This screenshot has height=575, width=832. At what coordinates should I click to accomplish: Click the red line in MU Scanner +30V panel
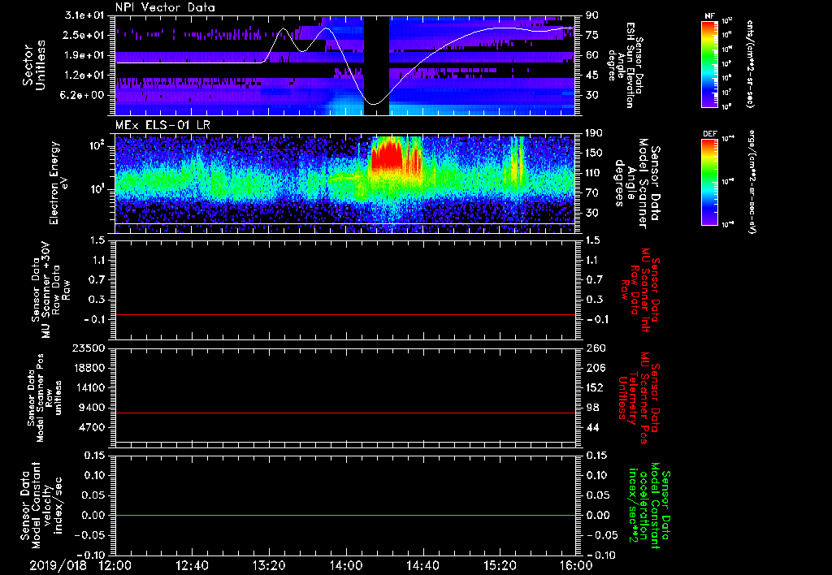point(345,314)
